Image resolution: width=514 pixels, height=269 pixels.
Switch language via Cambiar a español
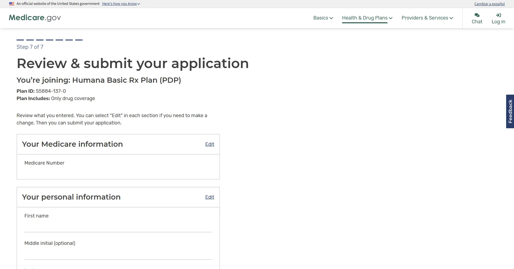click(489, 4)
